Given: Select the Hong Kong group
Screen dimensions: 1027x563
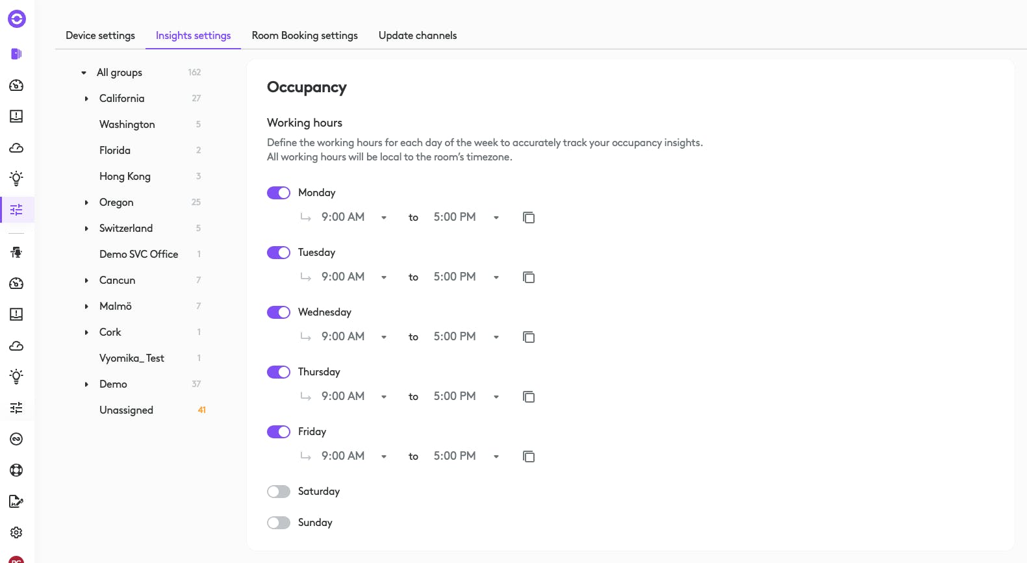Looking at the screenshot, I should click(125, 177).
